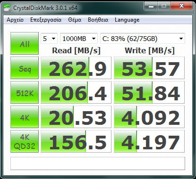Run all benchmarks with All button

click(25, 43)
